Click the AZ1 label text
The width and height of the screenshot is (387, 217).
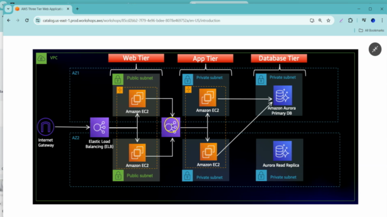(x=76, y=73)
